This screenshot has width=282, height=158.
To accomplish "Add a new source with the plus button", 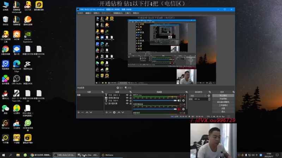I will (107, 112).
